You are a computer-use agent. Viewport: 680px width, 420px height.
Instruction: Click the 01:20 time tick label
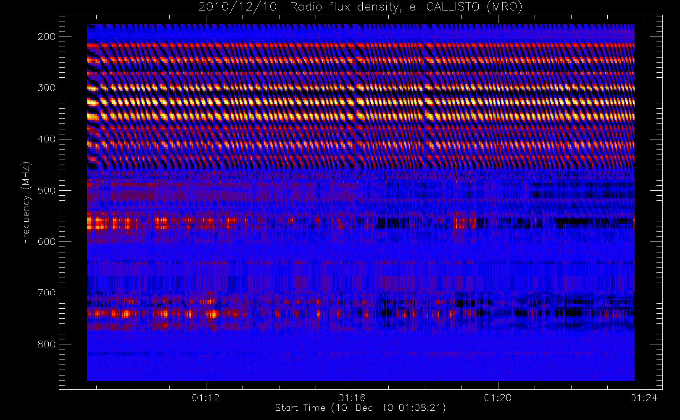[498, 398]
